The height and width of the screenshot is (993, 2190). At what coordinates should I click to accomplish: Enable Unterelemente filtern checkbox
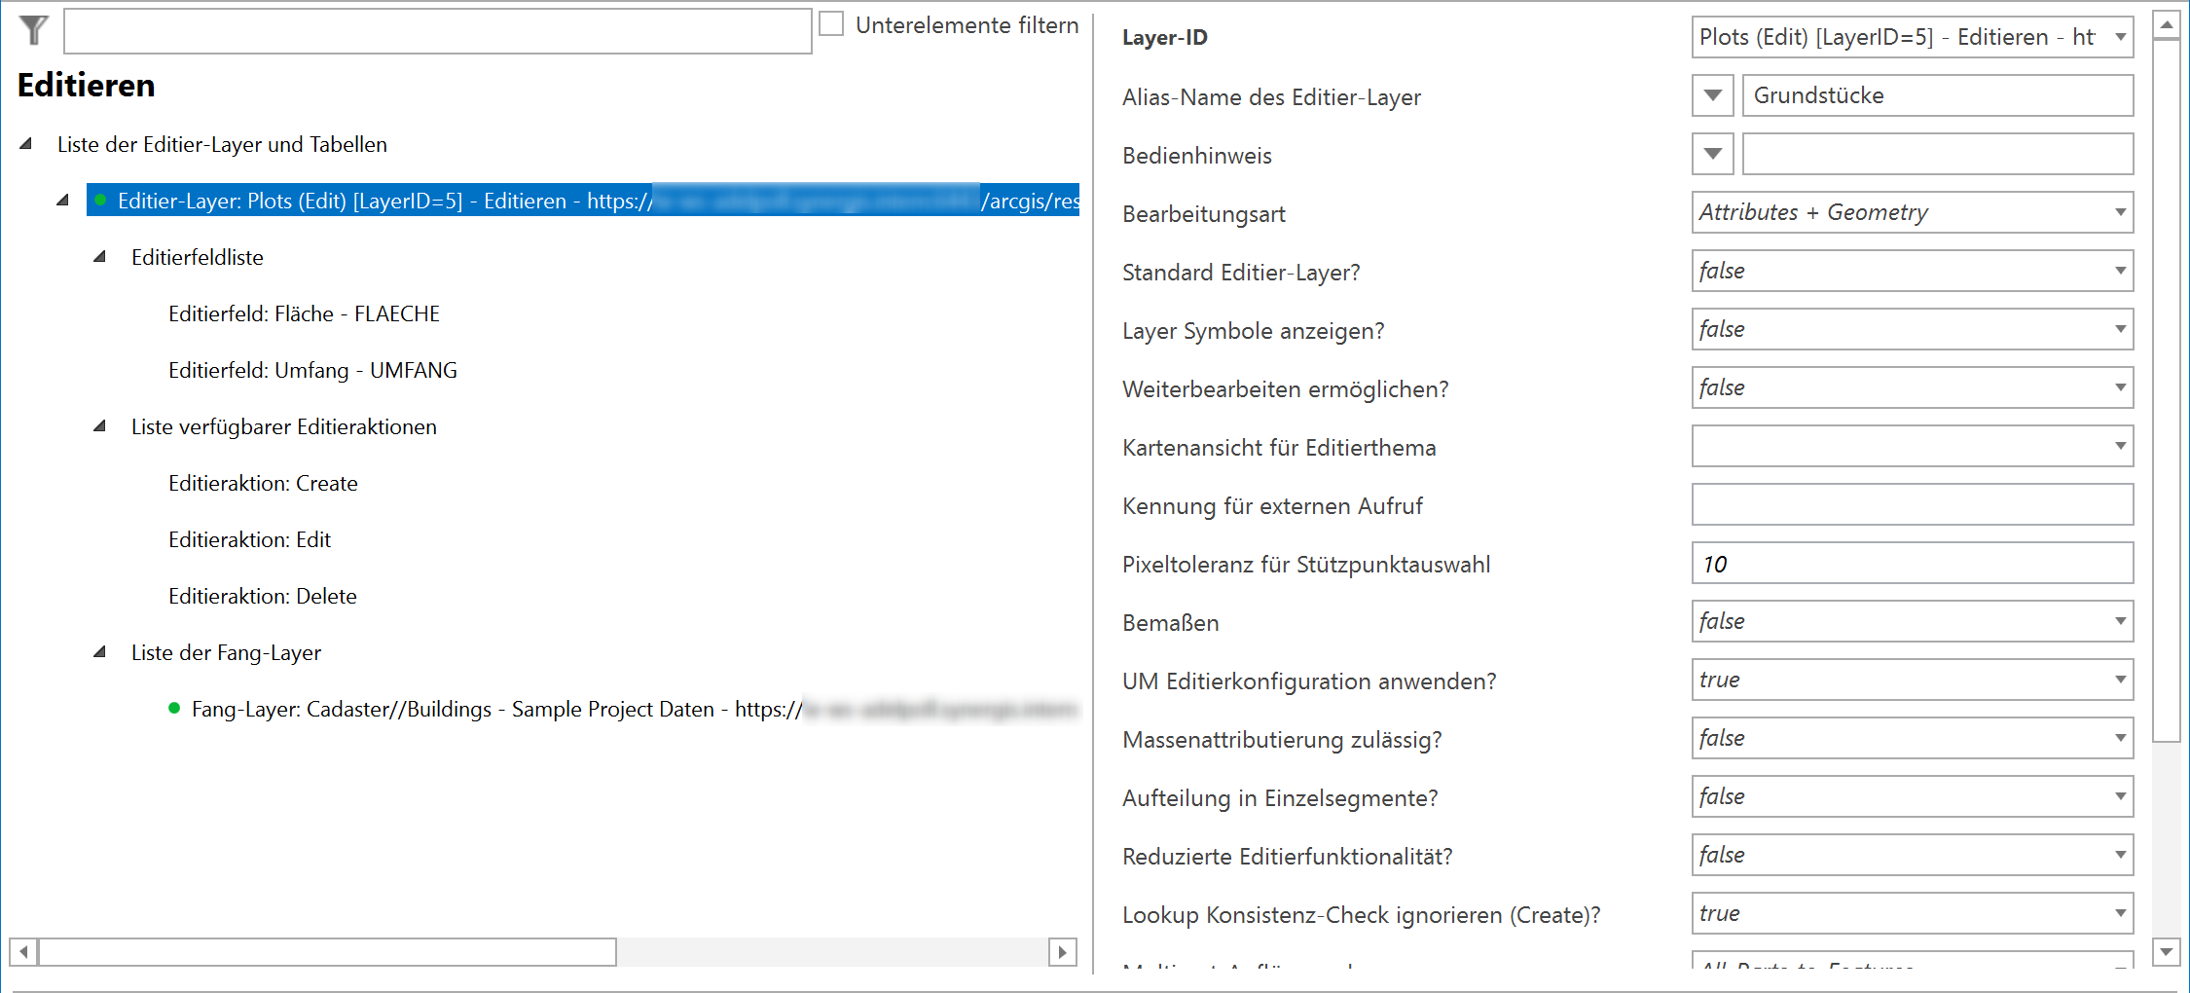[x=831, y=24]
